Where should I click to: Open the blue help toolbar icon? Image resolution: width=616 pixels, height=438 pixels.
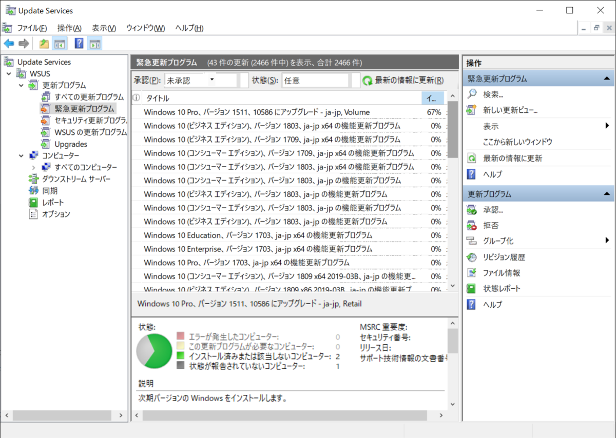click(79, 44)
